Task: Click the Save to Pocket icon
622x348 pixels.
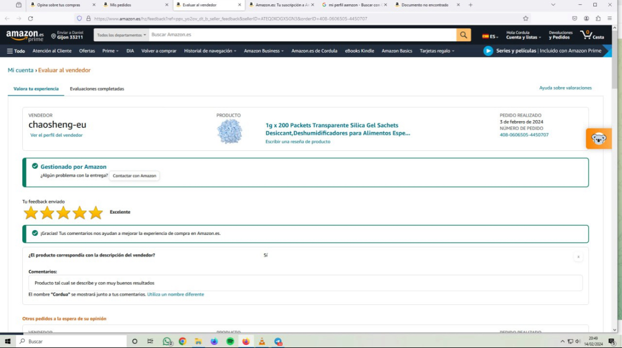Action: [574, 19]
